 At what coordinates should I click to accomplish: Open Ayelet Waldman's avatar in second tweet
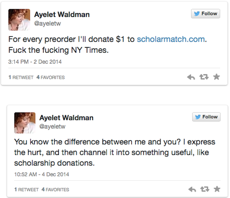25,123
